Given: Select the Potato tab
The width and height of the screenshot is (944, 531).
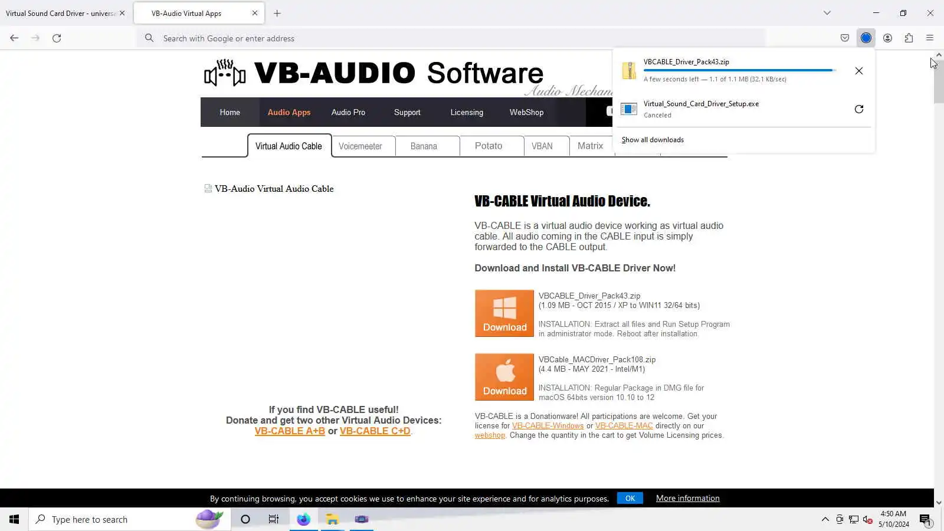Looking at the screenshot, I should (x=489, y=146).
